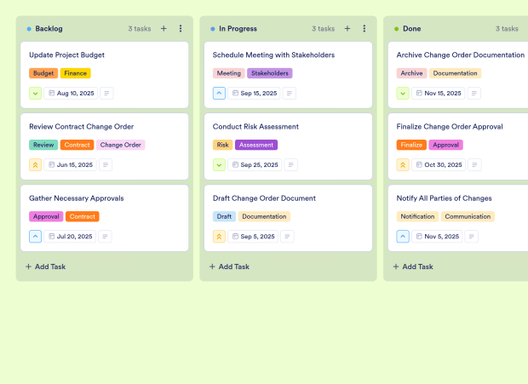
Task: Click the Communication tag
Action: (468, 217)
